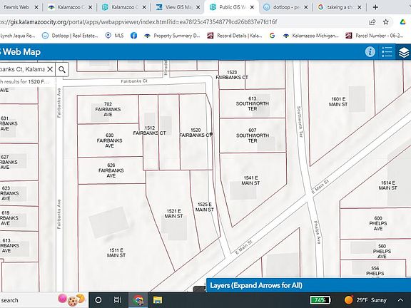Image resolution: width=411 pixels, height=308 pixels.
Task: Open the info panel icon in header
Action: click(x=370, y=51)
